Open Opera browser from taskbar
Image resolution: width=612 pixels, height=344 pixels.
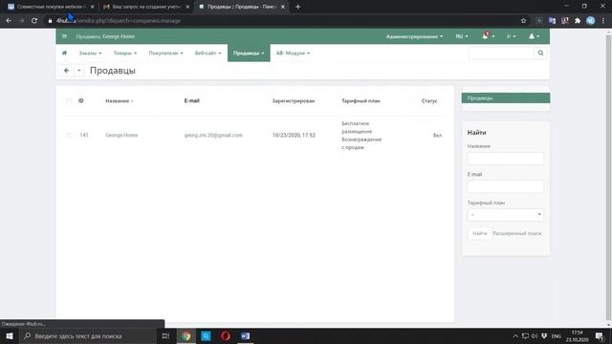click(x=226, y=335)
